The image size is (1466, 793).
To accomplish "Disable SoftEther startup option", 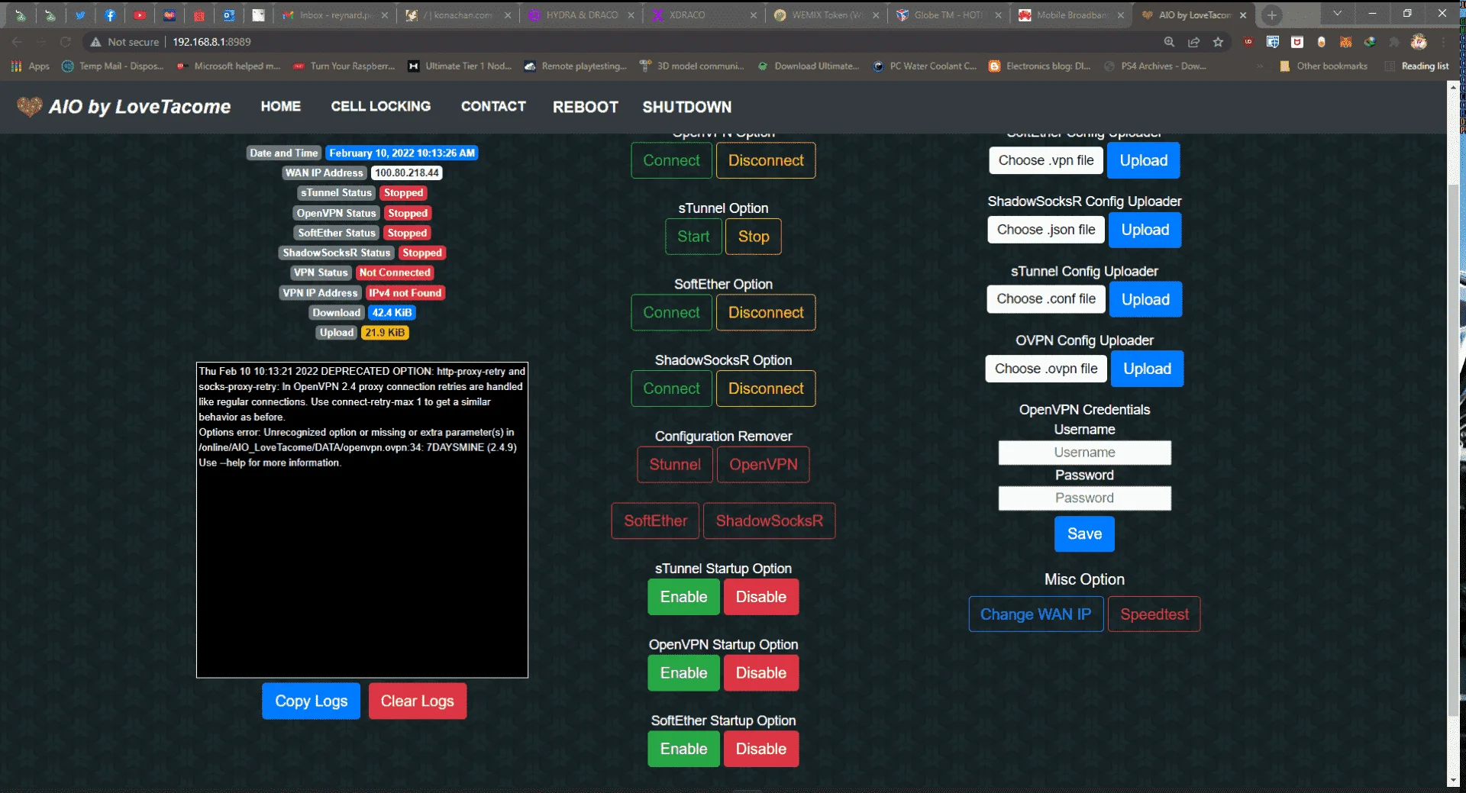I will point(760,749).
